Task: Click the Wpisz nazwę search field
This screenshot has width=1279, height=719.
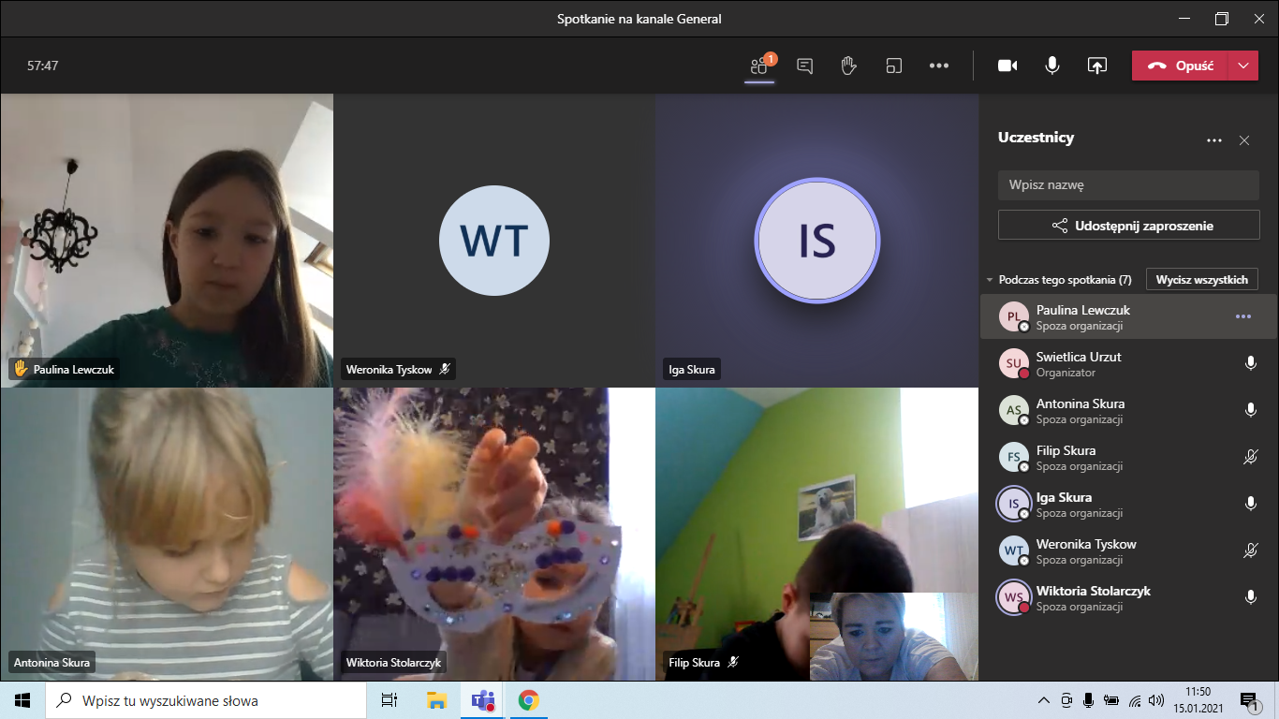Action: [x=1128, y=185]
